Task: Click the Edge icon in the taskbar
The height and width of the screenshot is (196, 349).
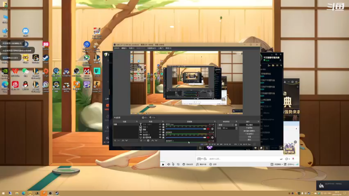Action: click(24, 193)
